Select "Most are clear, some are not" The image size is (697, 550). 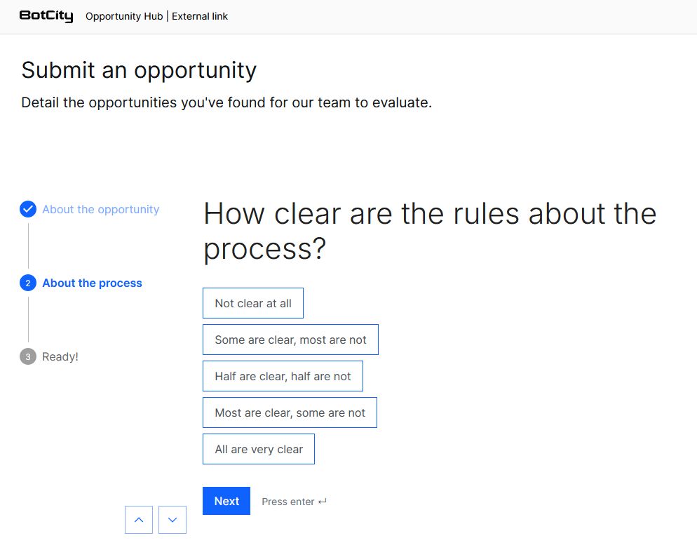coord(290,412)
